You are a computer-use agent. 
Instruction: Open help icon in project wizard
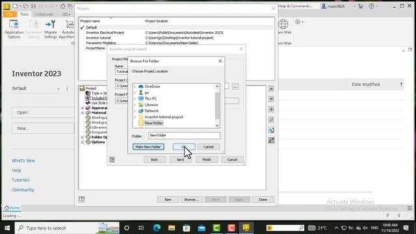tap(112, 160)
